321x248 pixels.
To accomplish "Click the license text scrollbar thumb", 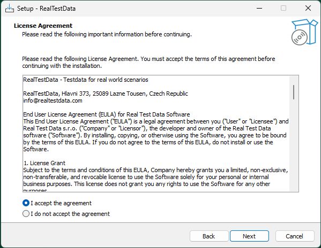I will (294, 92).
